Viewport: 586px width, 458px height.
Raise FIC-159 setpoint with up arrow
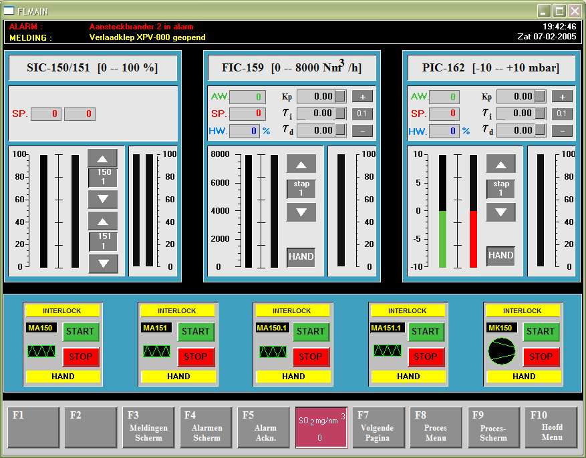click(x=301, y=164)
